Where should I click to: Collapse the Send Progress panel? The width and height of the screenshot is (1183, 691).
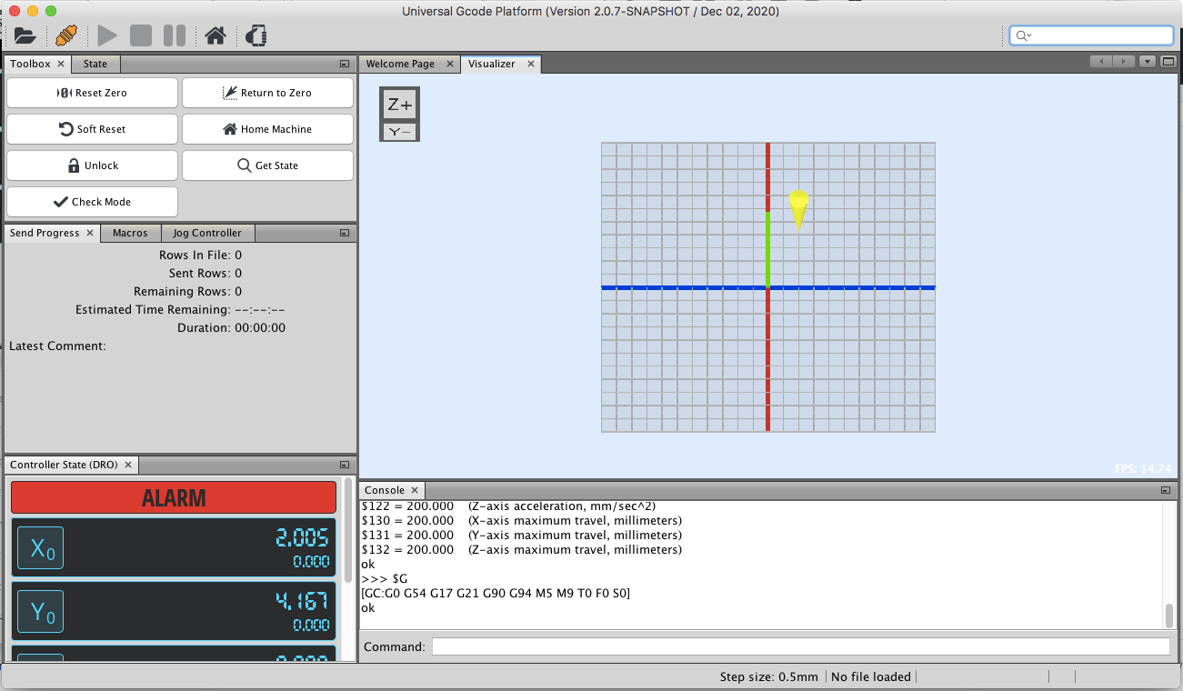coord(343,233)
